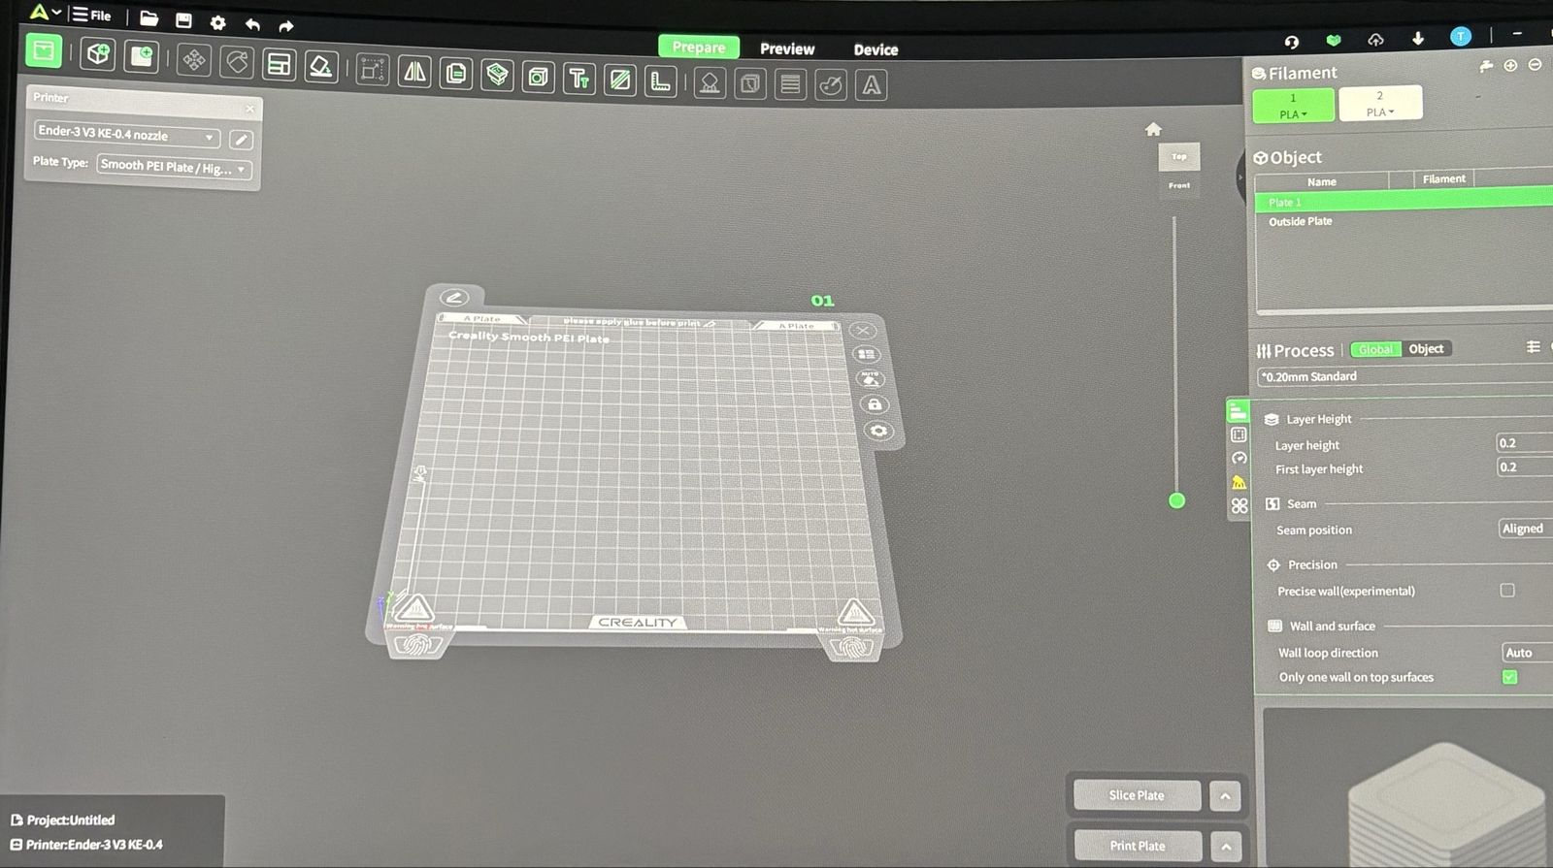Switch to the Device tab

(x=876, y=49)
